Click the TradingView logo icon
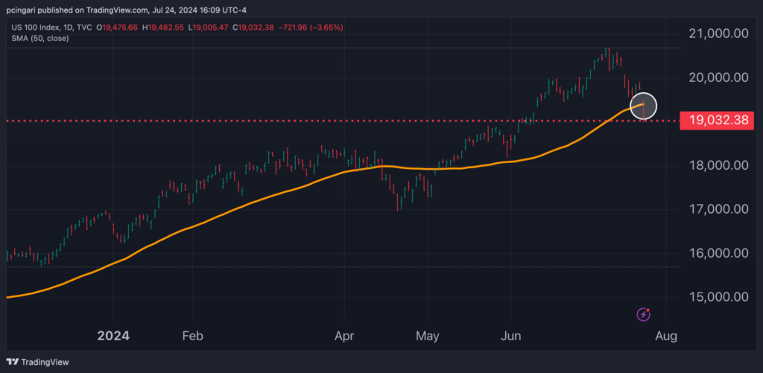The width and height of the screenshot is (763, 373). point(13,362)
